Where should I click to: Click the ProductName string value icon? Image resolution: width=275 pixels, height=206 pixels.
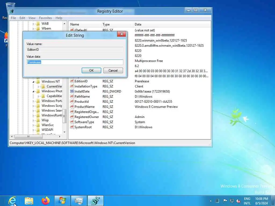tap(72, 106)
